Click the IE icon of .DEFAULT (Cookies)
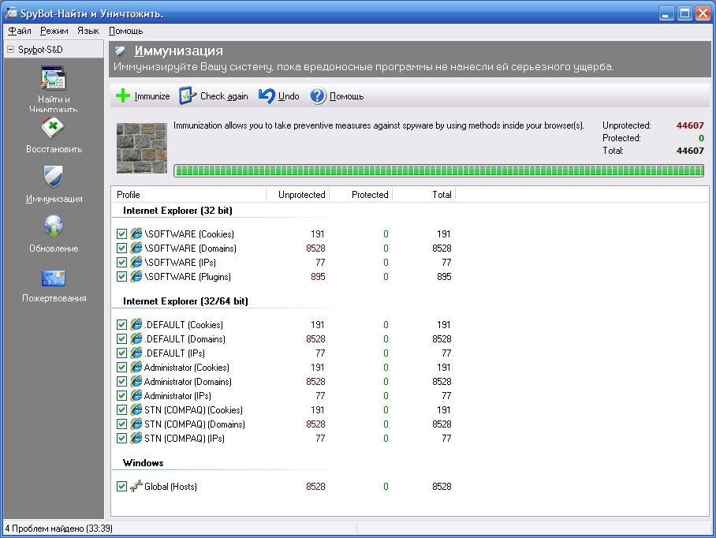Viewport: 716px width, 538px height. click(136, 325)
